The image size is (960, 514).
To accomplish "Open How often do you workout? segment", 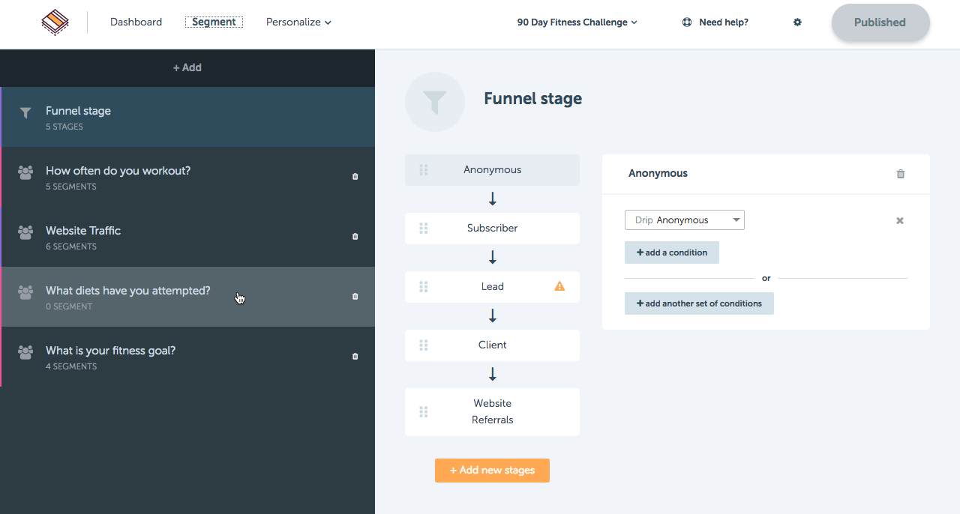I will click(x=187, y=177).
